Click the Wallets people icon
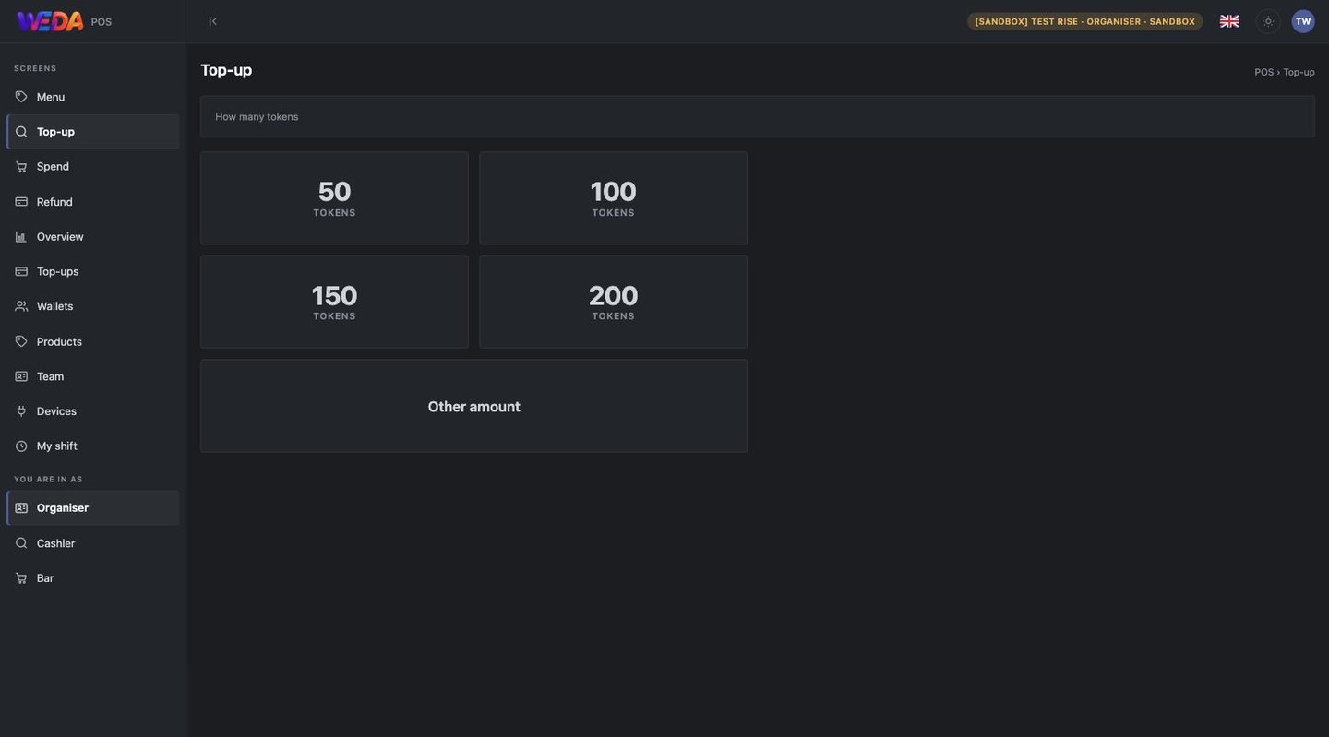The height and width of the screenshot is (737, 1329). [x=21, y=306]
